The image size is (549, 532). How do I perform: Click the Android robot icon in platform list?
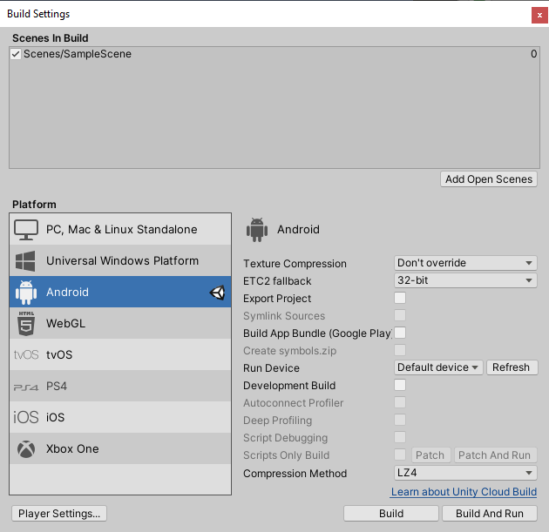26,292
